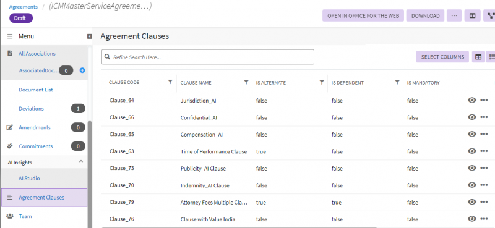
Task: Open more options for Compensation_AI row
Action: tap(484, 134)
